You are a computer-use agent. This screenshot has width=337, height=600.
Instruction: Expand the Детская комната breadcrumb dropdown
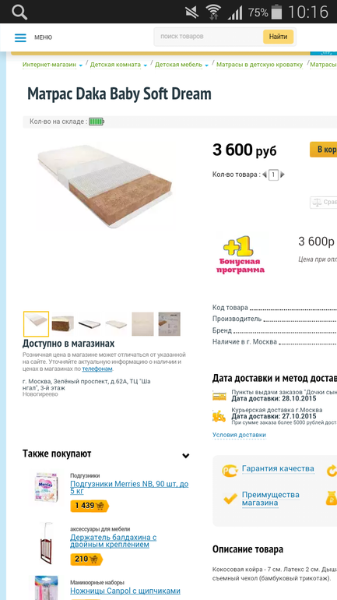[146, 65]
